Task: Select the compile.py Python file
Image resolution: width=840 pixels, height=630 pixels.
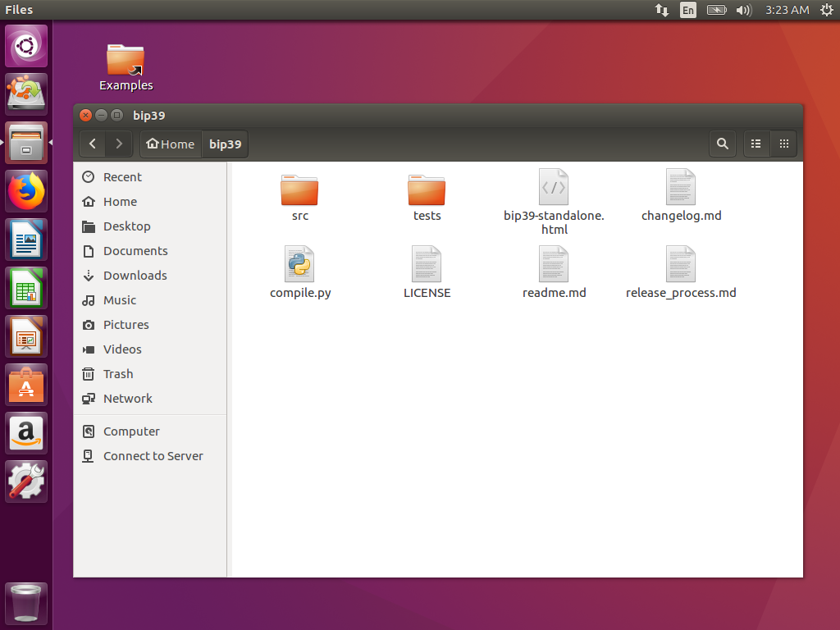Action: [x=300, y=265]
